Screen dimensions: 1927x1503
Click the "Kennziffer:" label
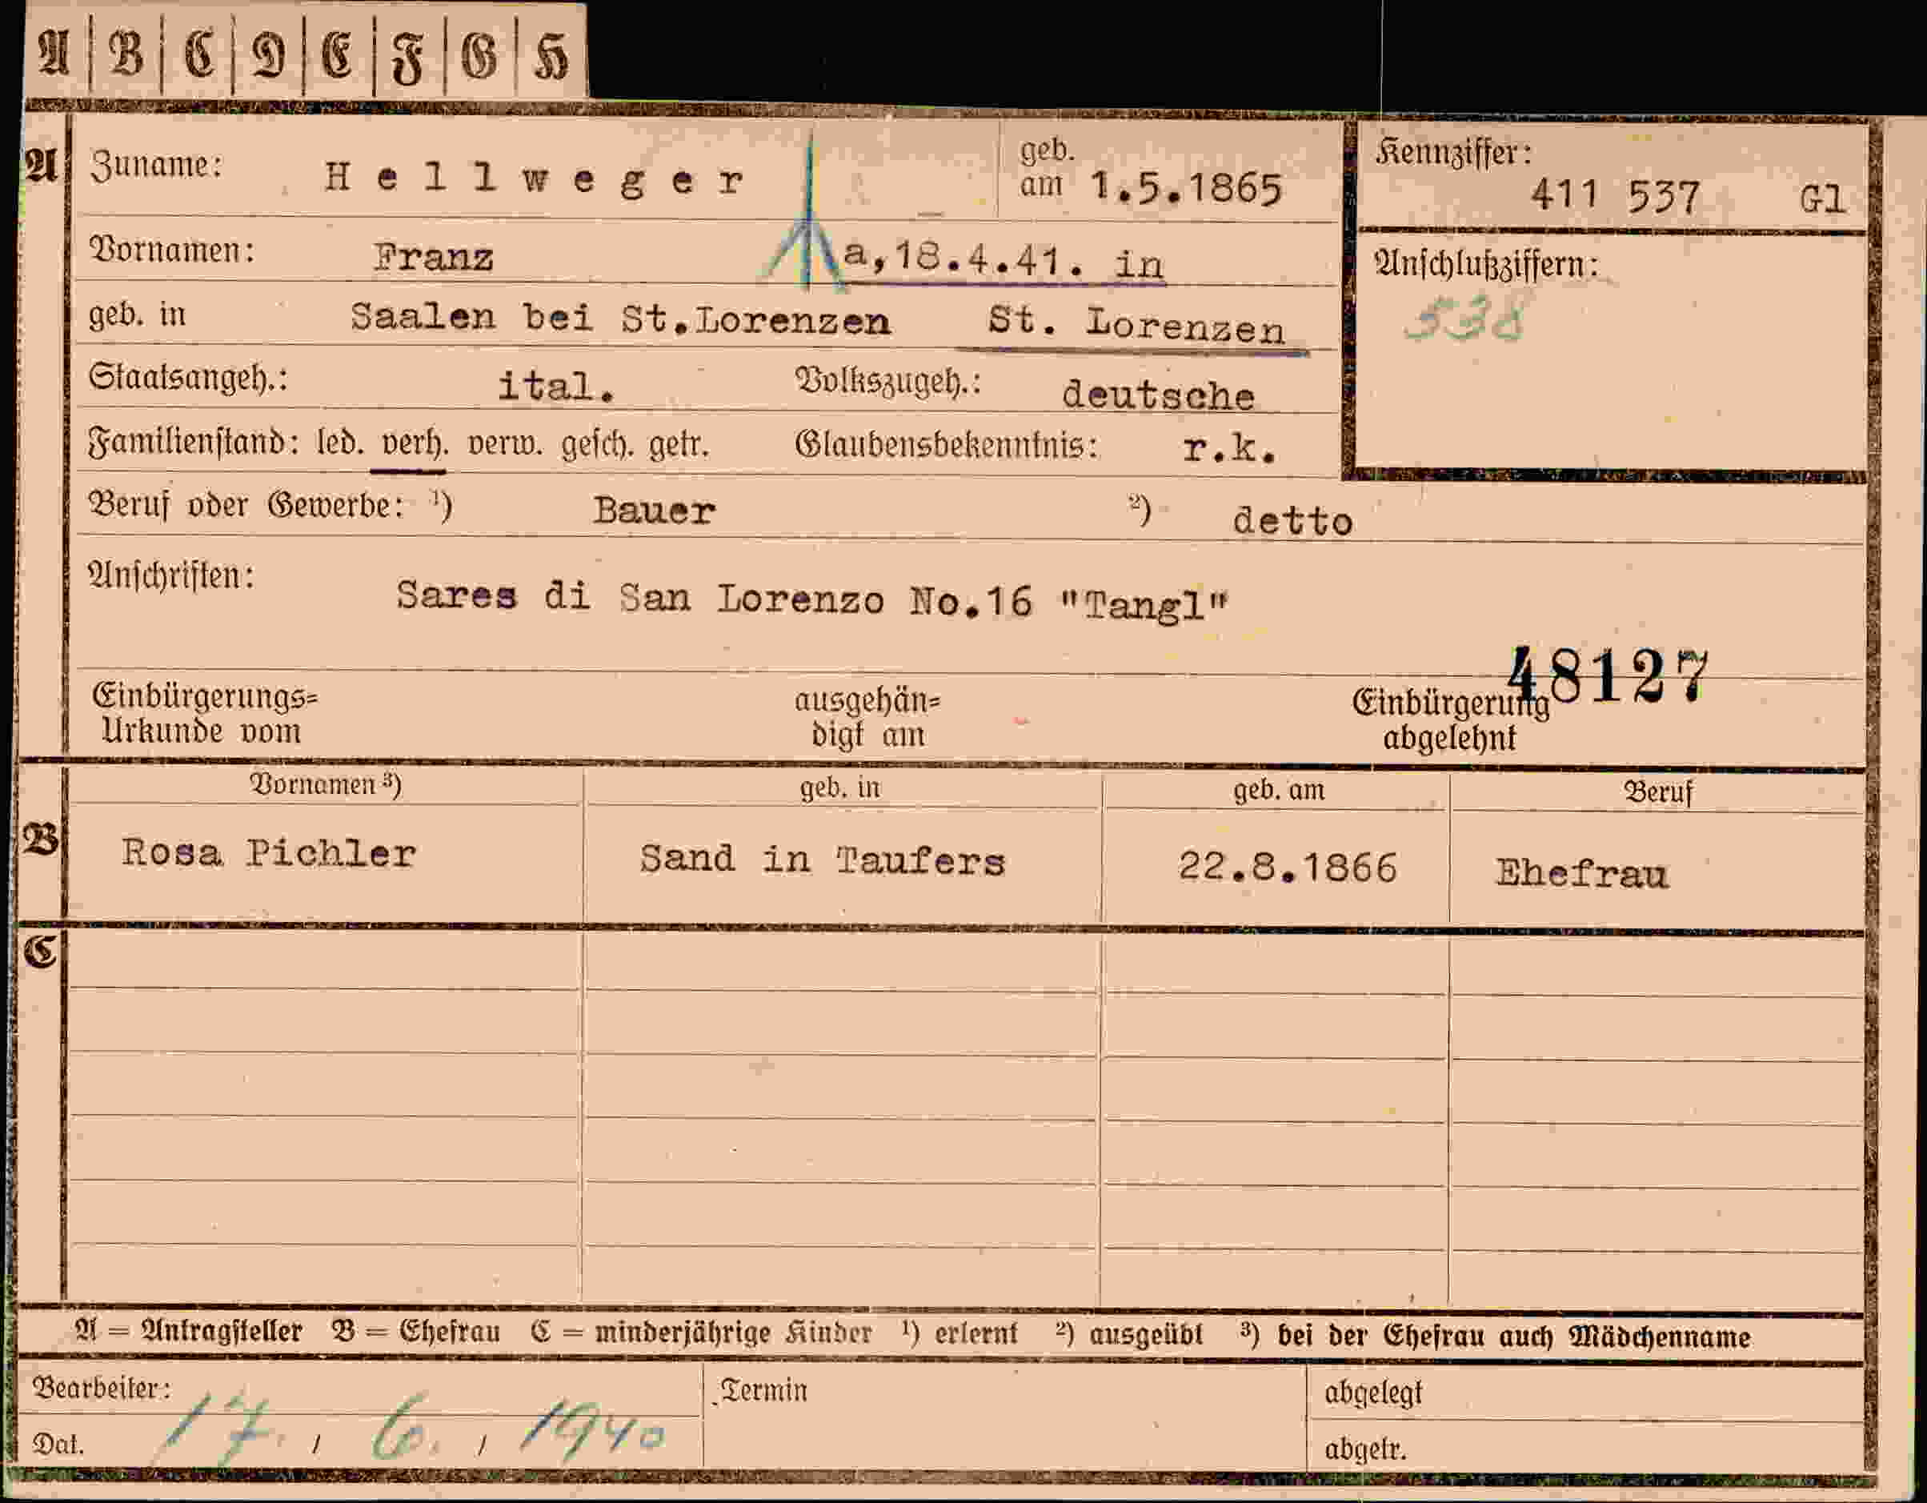(1453, 154)
